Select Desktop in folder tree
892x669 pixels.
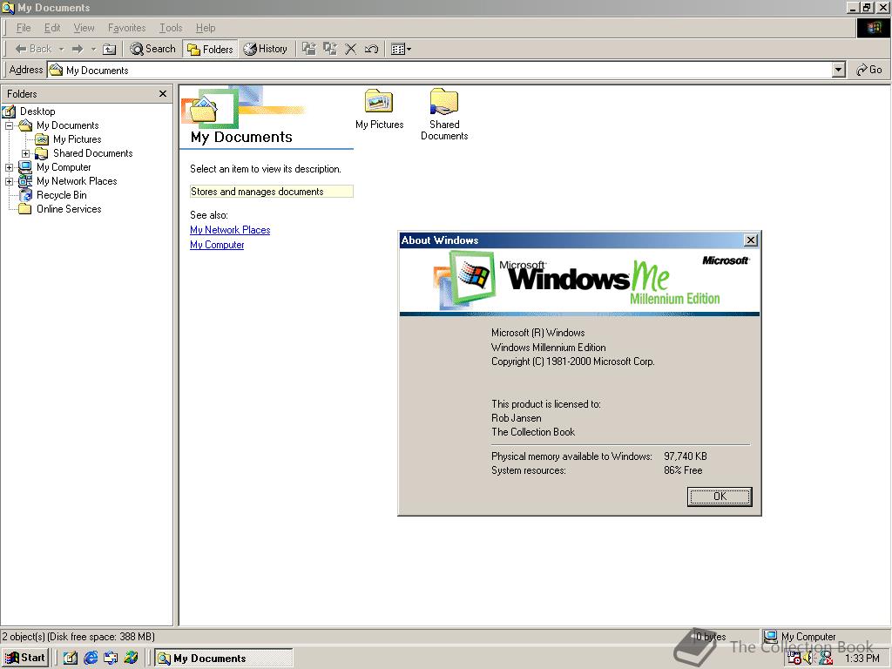tap(37, 111)
